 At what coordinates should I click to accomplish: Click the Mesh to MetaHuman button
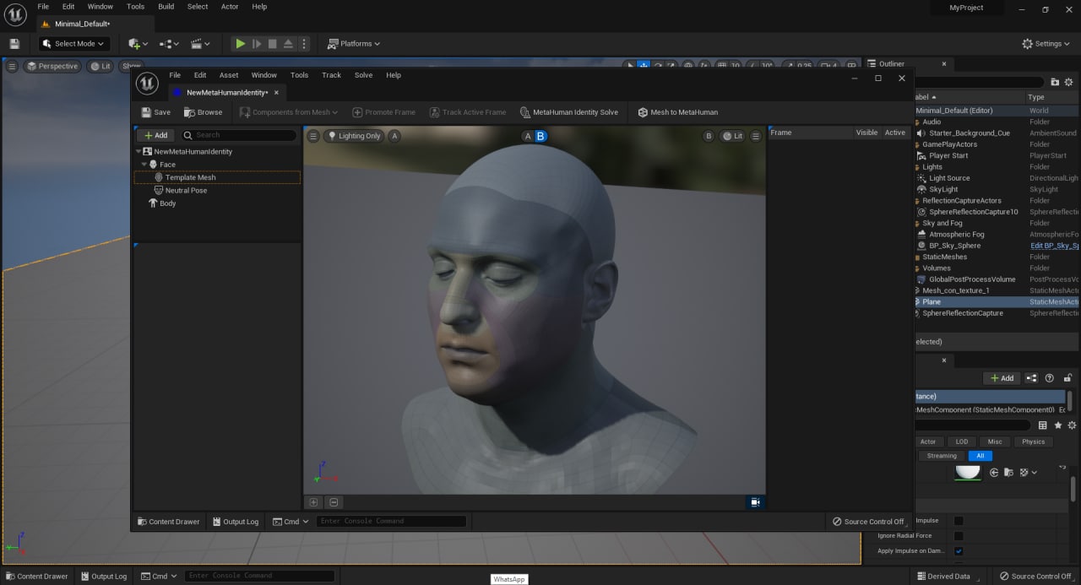678,112
